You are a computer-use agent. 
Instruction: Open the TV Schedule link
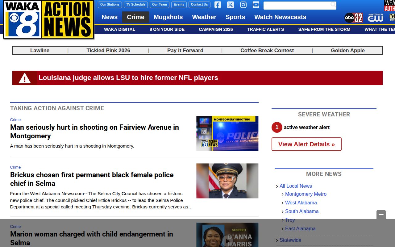click(136, 5)
